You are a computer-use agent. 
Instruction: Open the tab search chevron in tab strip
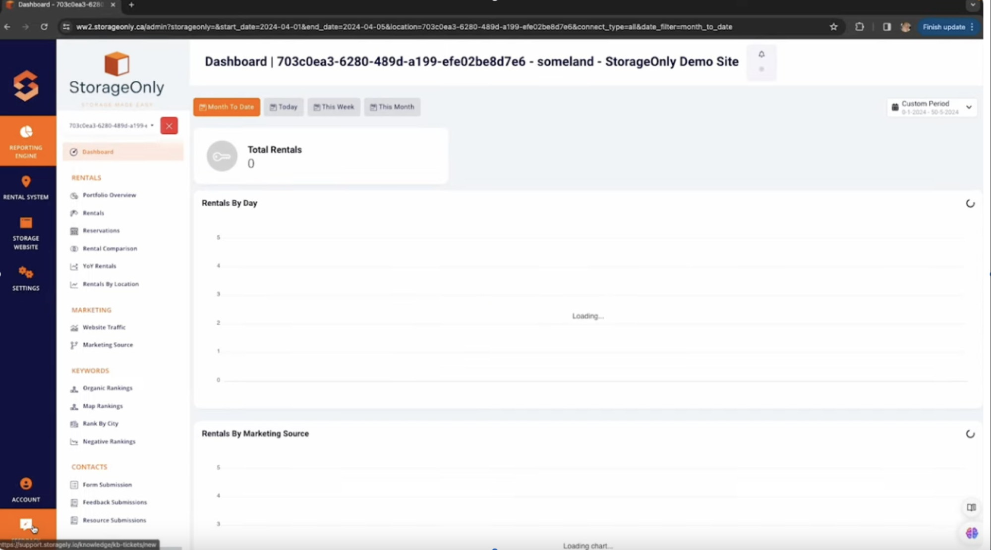pyautogui.click(x=973, y=4)
